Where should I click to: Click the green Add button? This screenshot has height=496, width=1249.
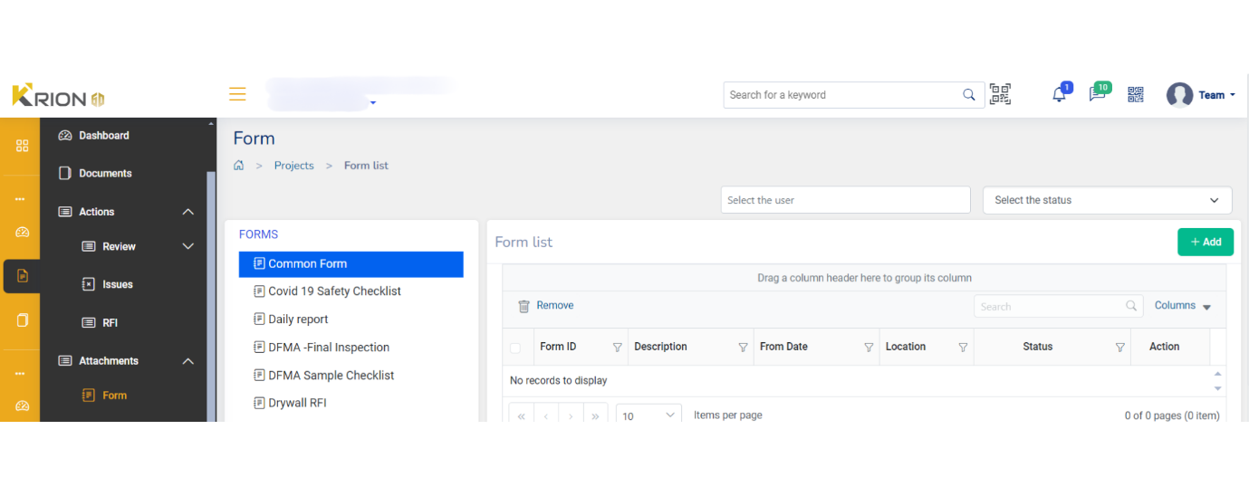(1205, 242)
